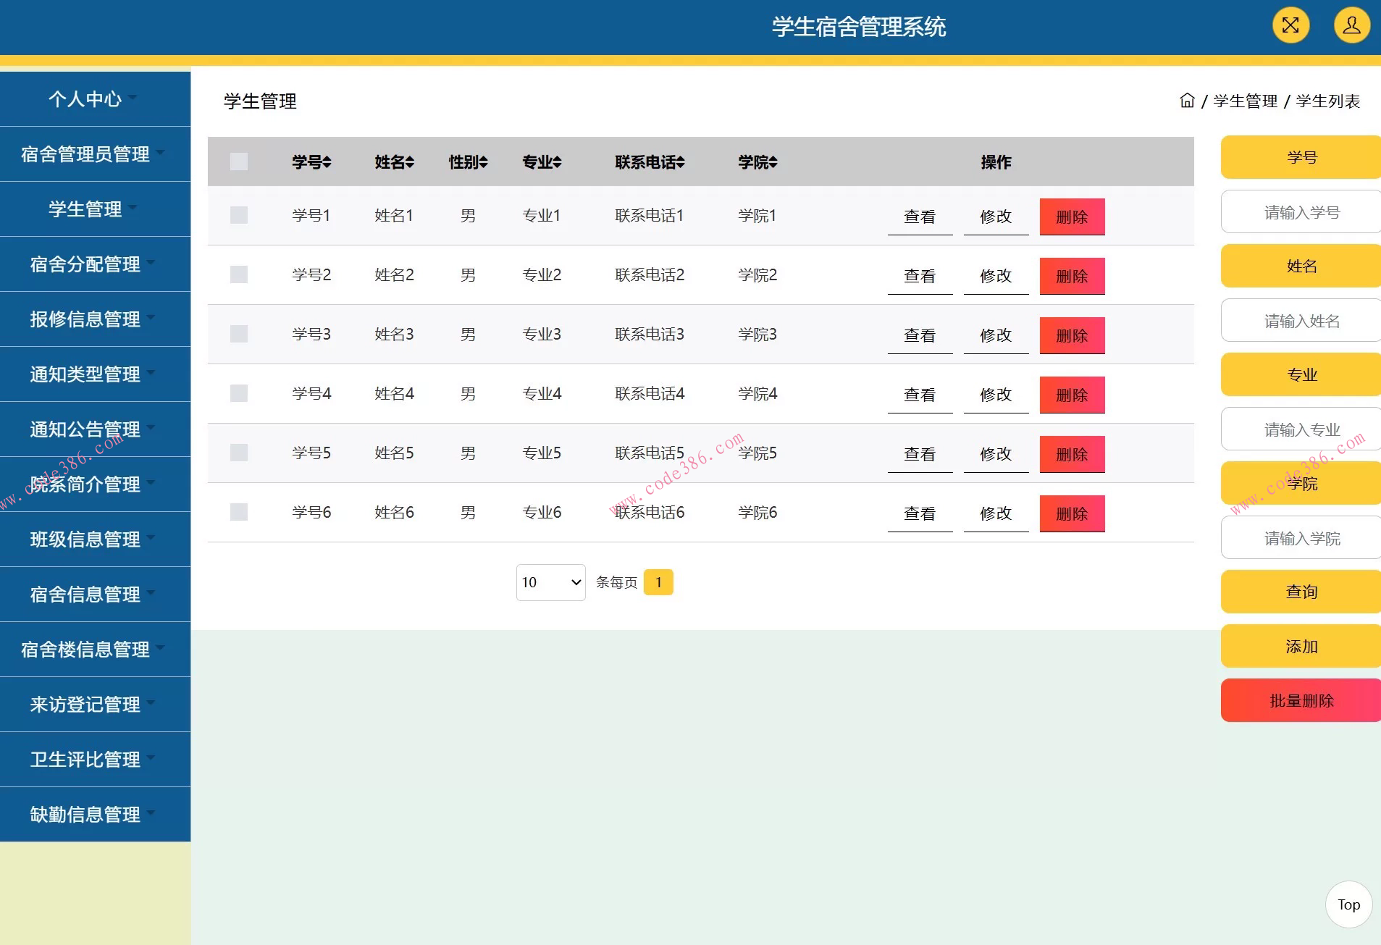Select 个人中心 in the sidebar
1381x945 pixels.
tap(87, 98)
